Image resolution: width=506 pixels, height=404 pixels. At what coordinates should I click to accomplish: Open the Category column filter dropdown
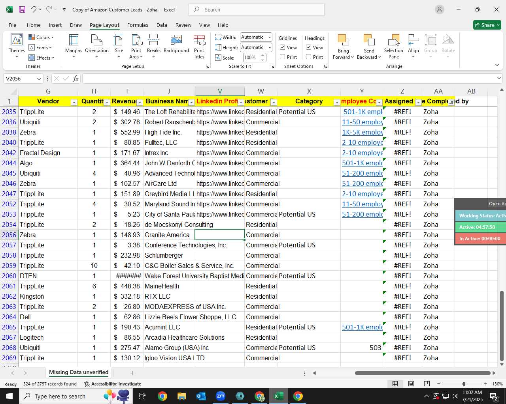tap(337, 103)
